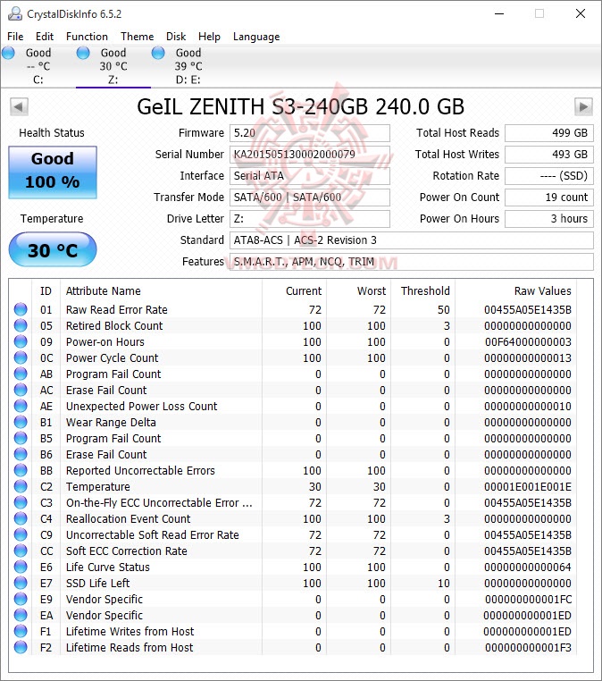Click the Features field listing S.M.A.R.T.
Screen dimensions: 602x681
click(x=411, y=262)
